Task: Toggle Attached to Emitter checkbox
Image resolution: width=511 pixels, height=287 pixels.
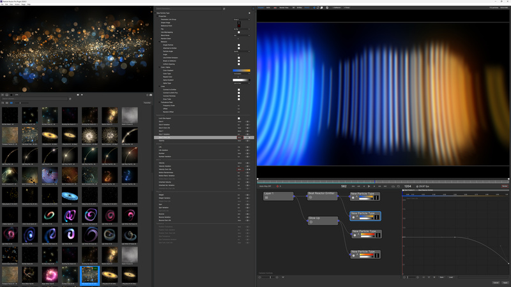Action: tap(239, 48)
